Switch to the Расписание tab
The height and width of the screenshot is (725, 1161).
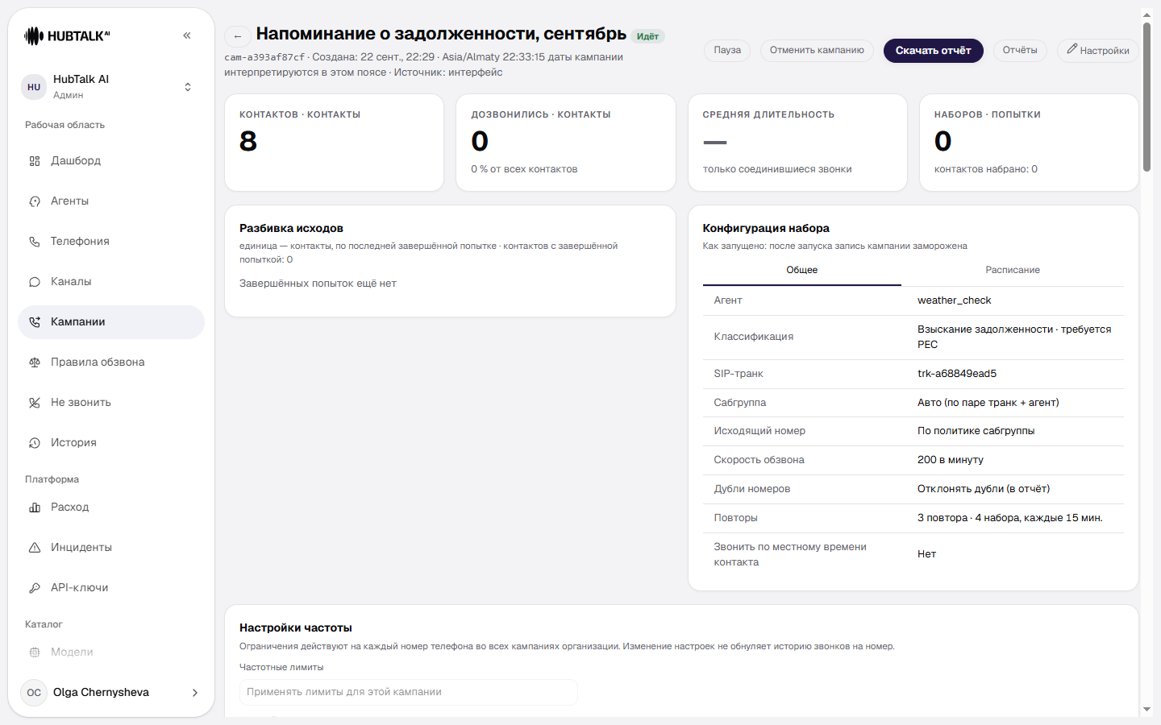click(x=1013, y=271)
